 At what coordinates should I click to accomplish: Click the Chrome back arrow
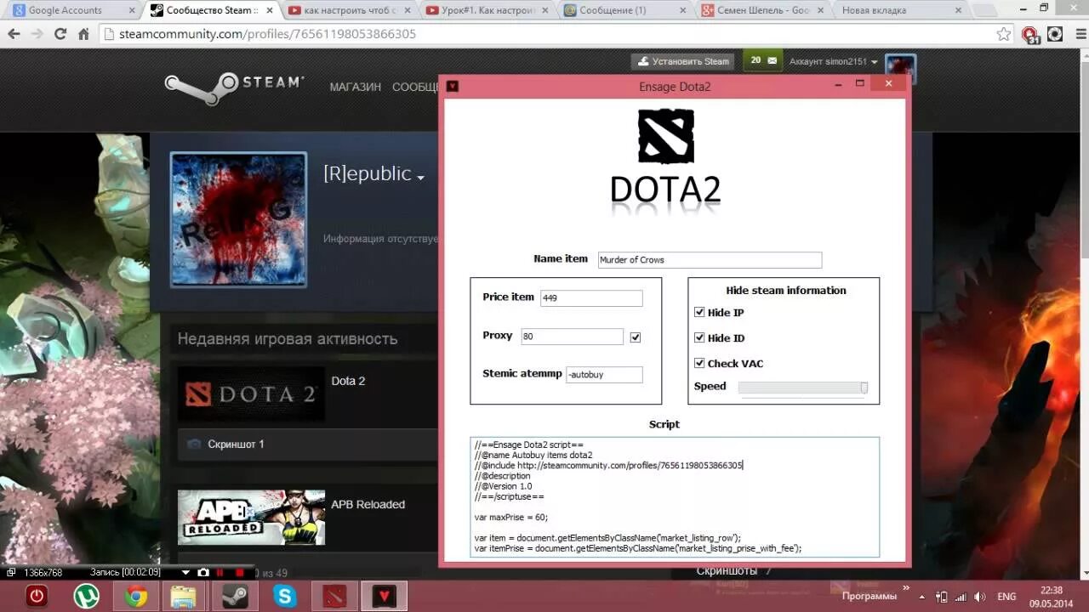14,34
